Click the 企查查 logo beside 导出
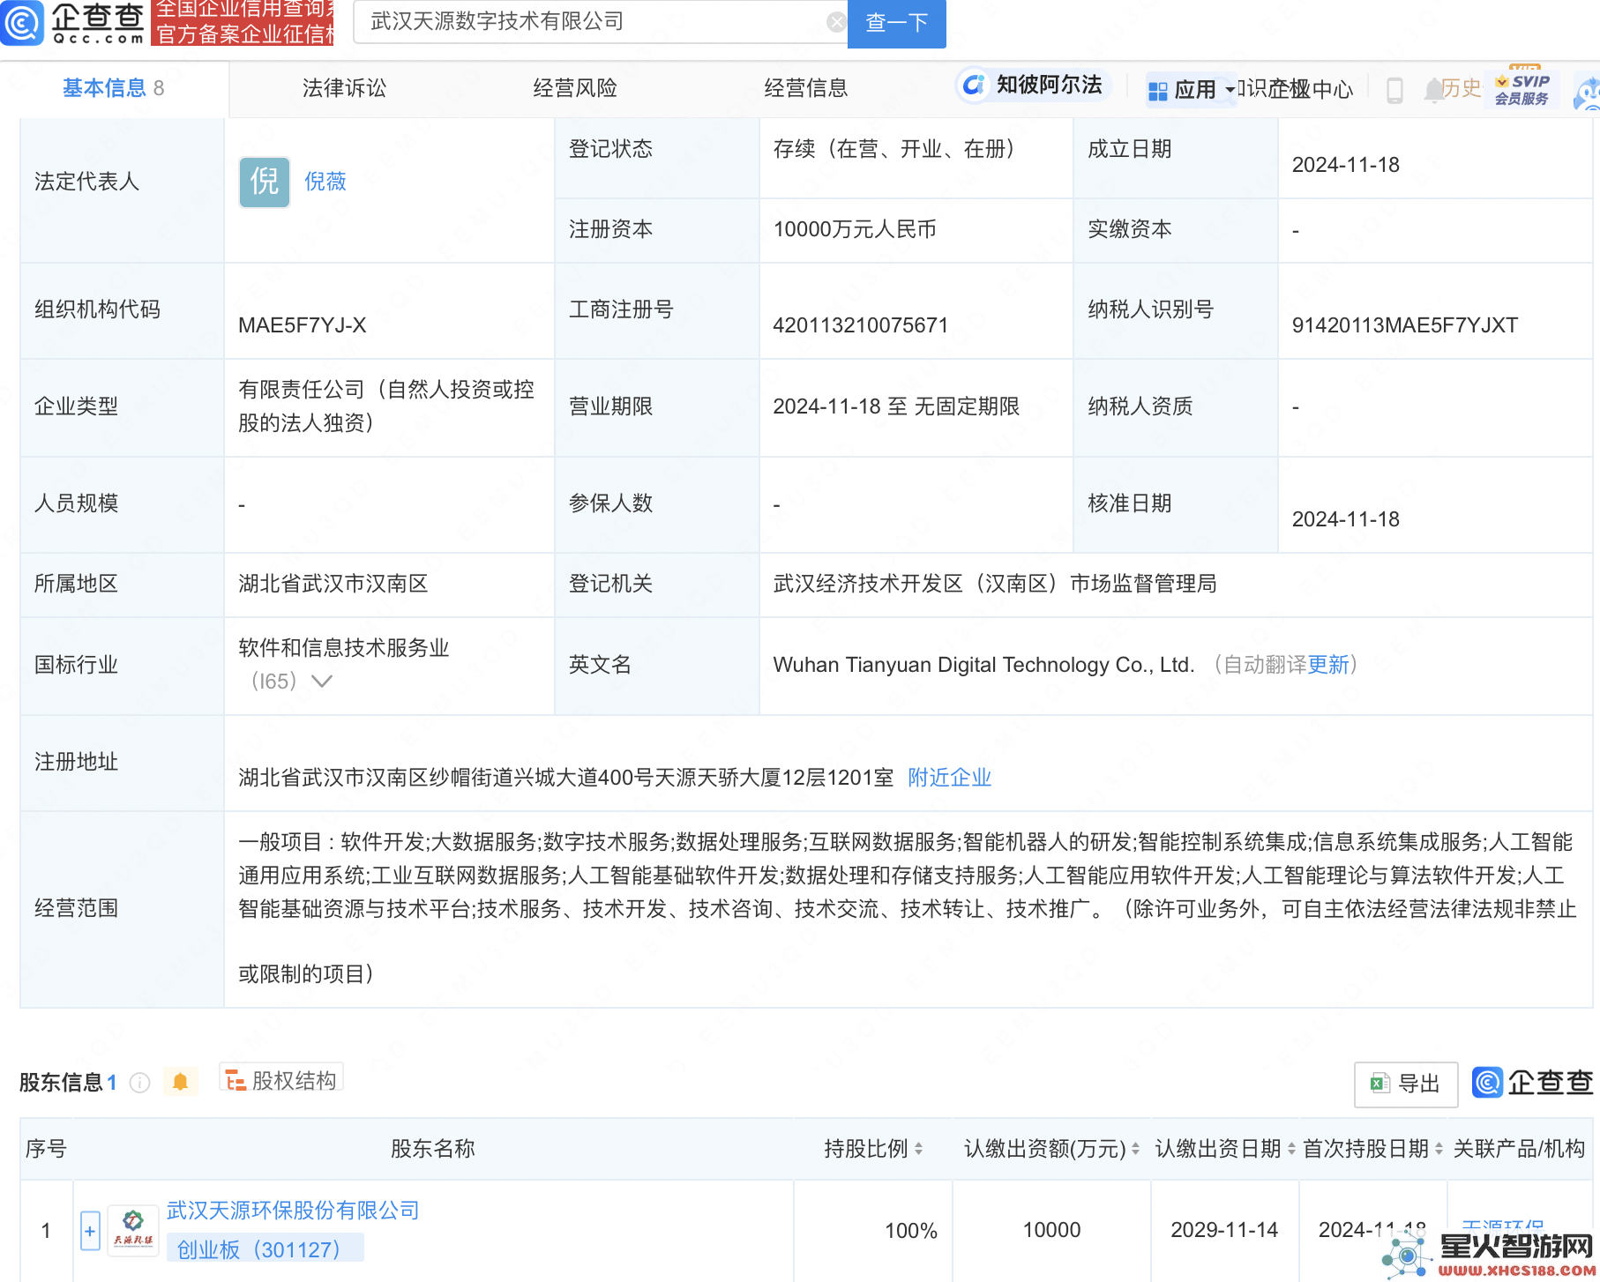Image resolution: width=1600 pixels, height=1282 pixels. [x=1532, y=1082]
